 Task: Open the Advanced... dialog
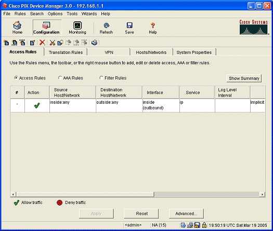tap(186, 214)
